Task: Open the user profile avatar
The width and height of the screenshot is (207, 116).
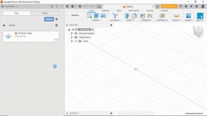Action: click(x=203, y=6)
